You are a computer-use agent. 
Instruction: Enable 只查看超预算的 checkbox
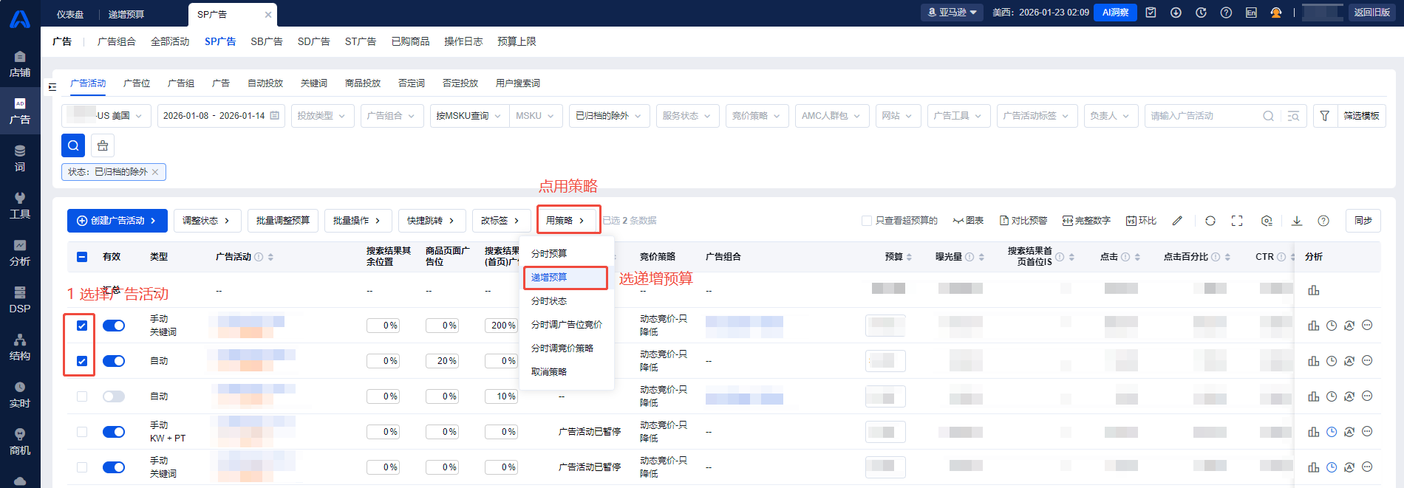(x=867, y=221)
